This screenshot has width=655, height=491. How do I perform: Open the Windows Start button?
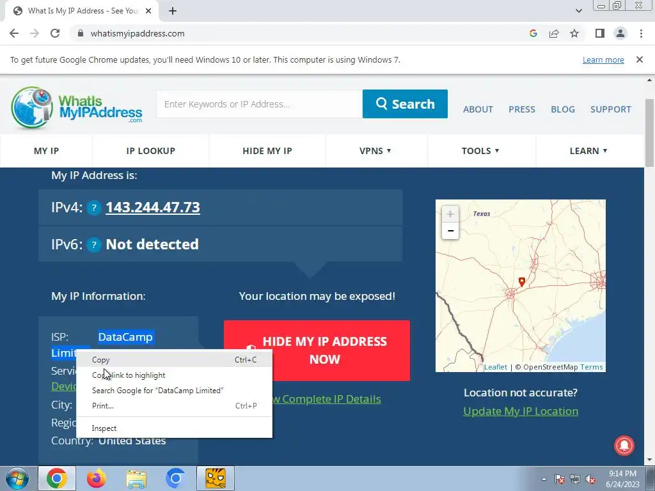coord(17,478)
